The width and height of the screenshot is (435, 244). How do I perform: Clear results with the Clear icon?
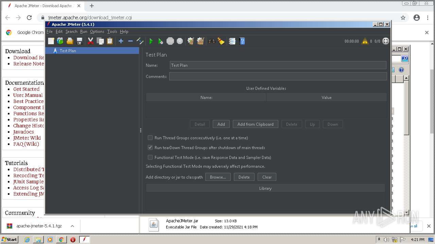191,41
